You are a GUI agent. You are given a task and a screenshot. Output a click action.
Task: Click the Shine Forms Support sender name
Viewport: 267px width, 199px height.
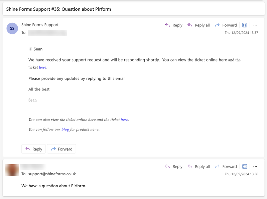tap(40, 25)
